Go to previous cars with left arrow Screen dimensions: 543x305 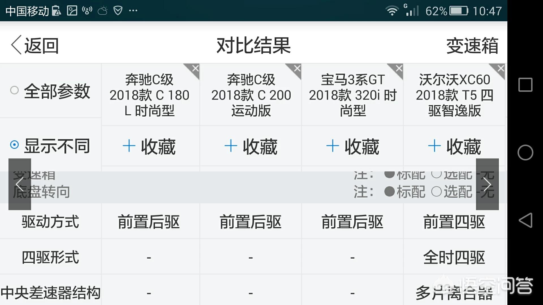(20, 184)
